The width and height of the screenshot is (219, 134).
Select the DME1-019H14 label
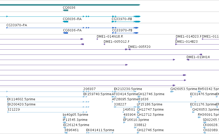(198, 57)
